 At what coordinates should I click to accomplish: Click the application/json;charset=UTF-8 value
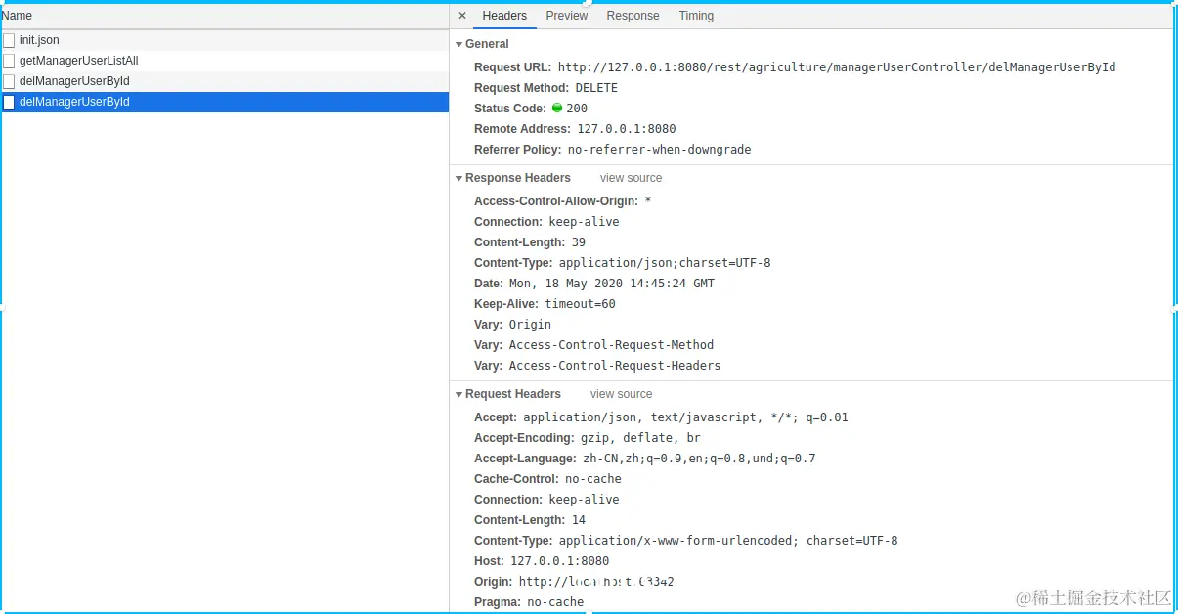(x=665, y=263)
